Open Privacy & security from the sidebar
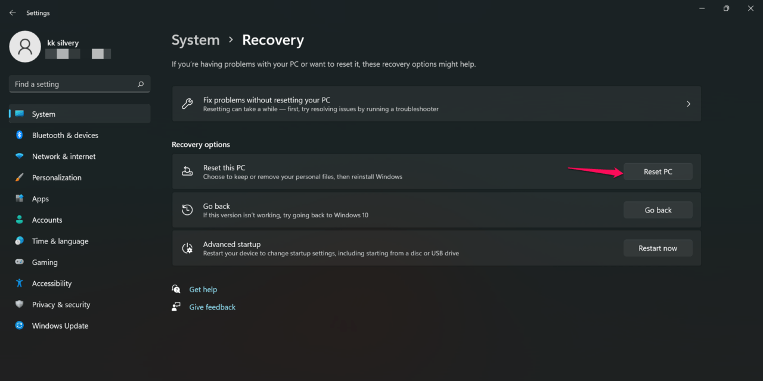 (18, 304)
